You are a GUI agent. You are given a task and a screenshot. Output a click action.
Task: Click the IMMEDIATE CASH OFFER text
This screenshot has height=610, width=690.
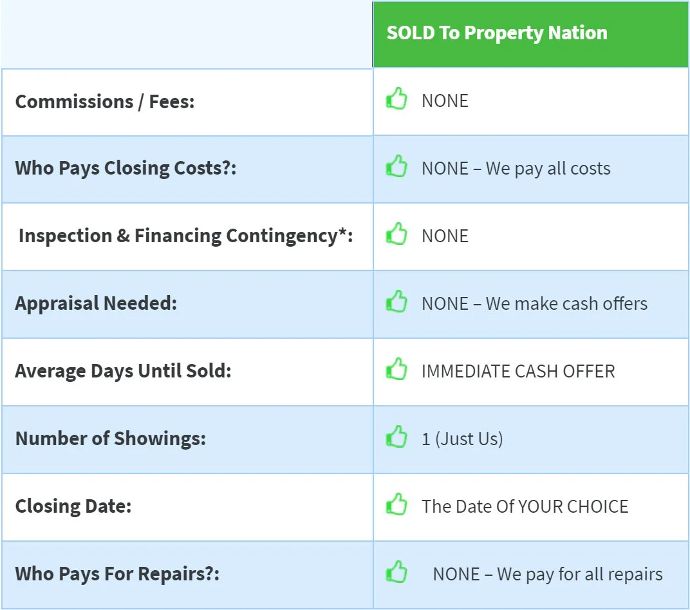[518, 371]
